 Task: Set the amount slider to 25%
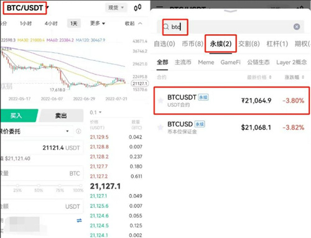tap(17, 186)
